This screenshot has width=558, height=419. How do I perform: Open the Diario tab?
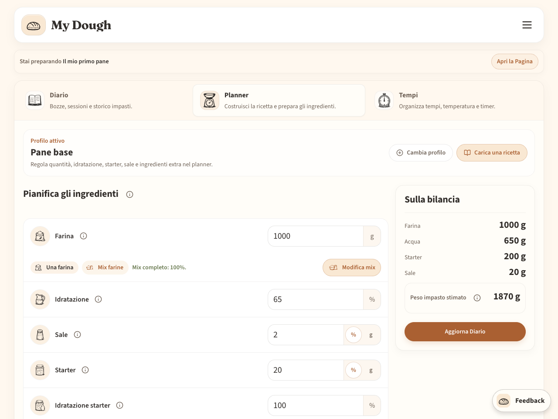tap(105, 100)
